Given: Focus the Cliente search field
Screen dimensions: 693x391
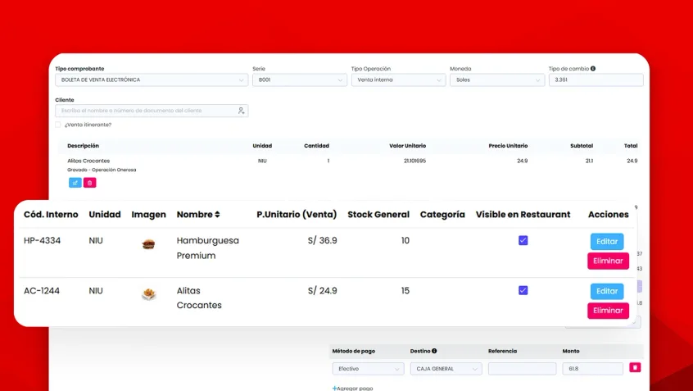Looking at the screenshot, I should (152, 111).
